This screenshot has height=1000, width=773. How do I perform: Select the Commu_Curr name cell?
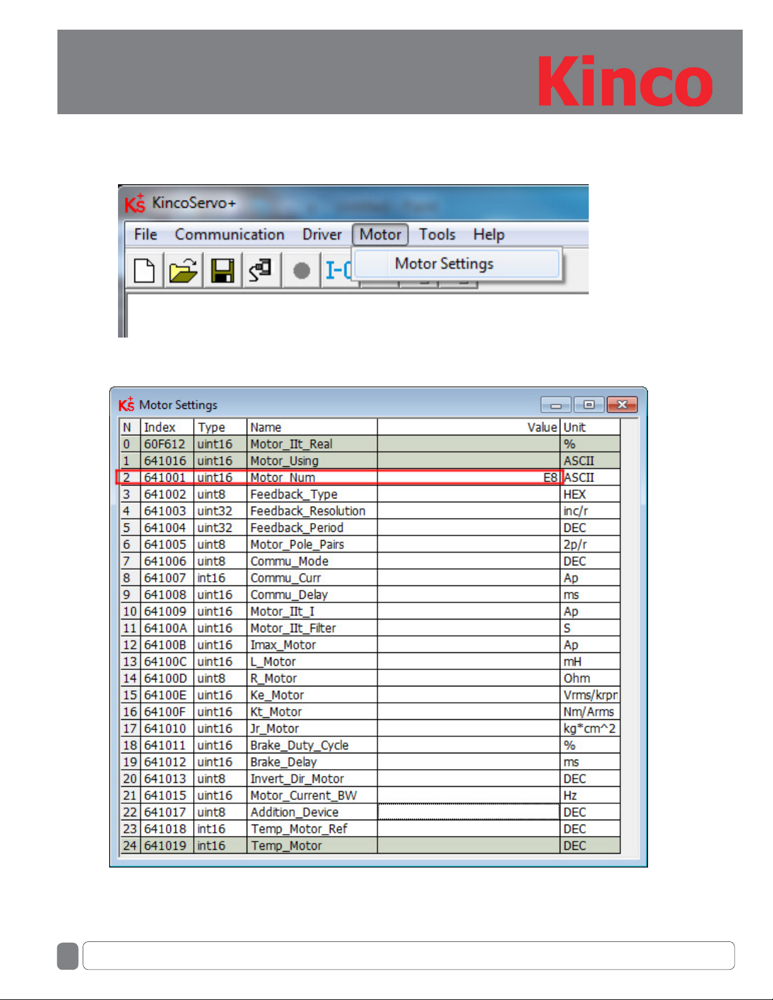(312, 578)
